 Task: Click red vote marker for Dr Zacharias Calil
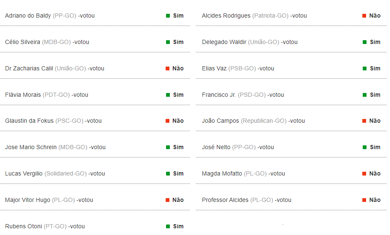pyautogui.click(x=168, y=69)
